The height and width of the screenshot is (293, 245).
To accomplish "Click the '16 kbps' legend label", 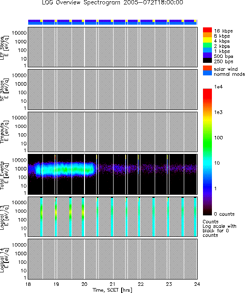I will pos(223,31).
